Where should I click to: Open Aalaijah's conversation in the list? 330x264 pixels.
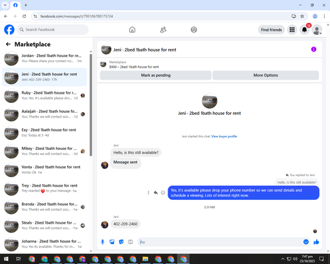pyautogui.click(x=45, y=114)
